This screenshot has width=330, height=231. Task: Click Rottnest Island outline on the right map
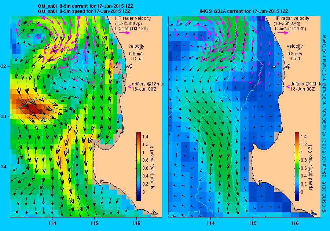click(x=274, y=66)
